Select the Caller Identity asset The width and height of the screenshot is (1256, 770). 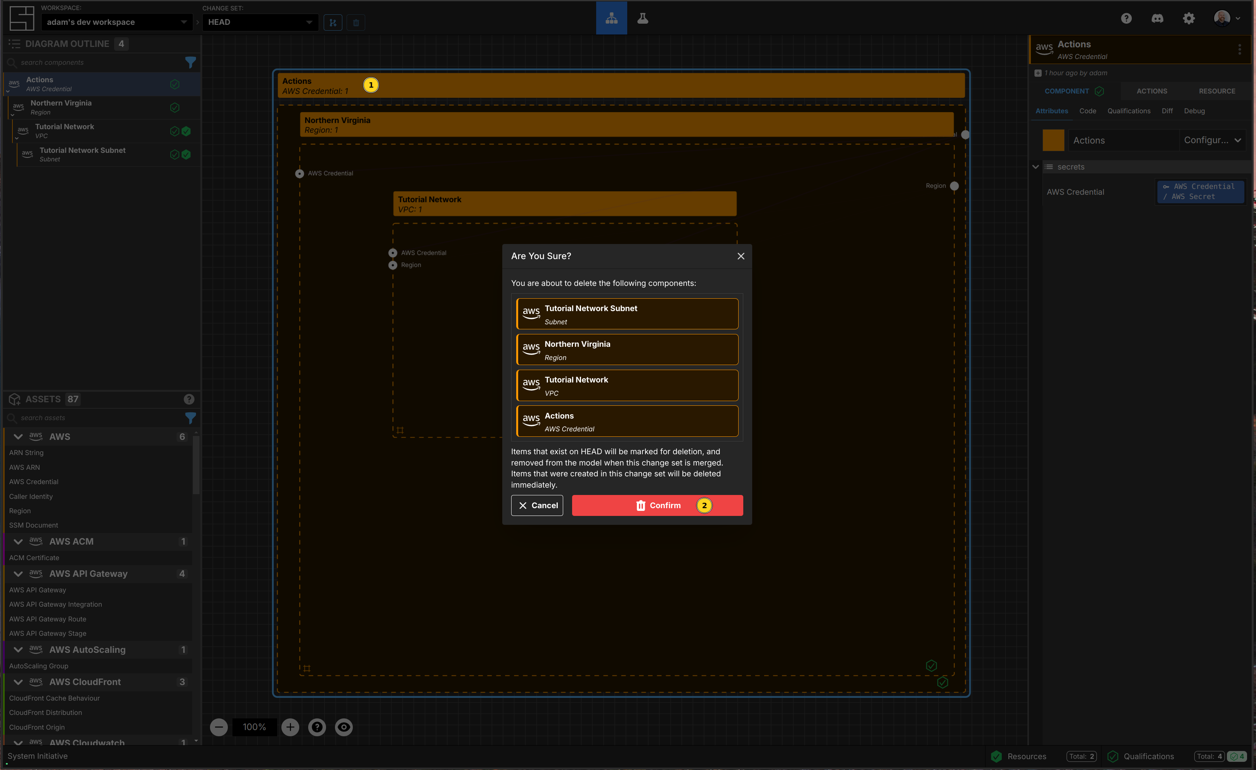[x=31, y=497]
